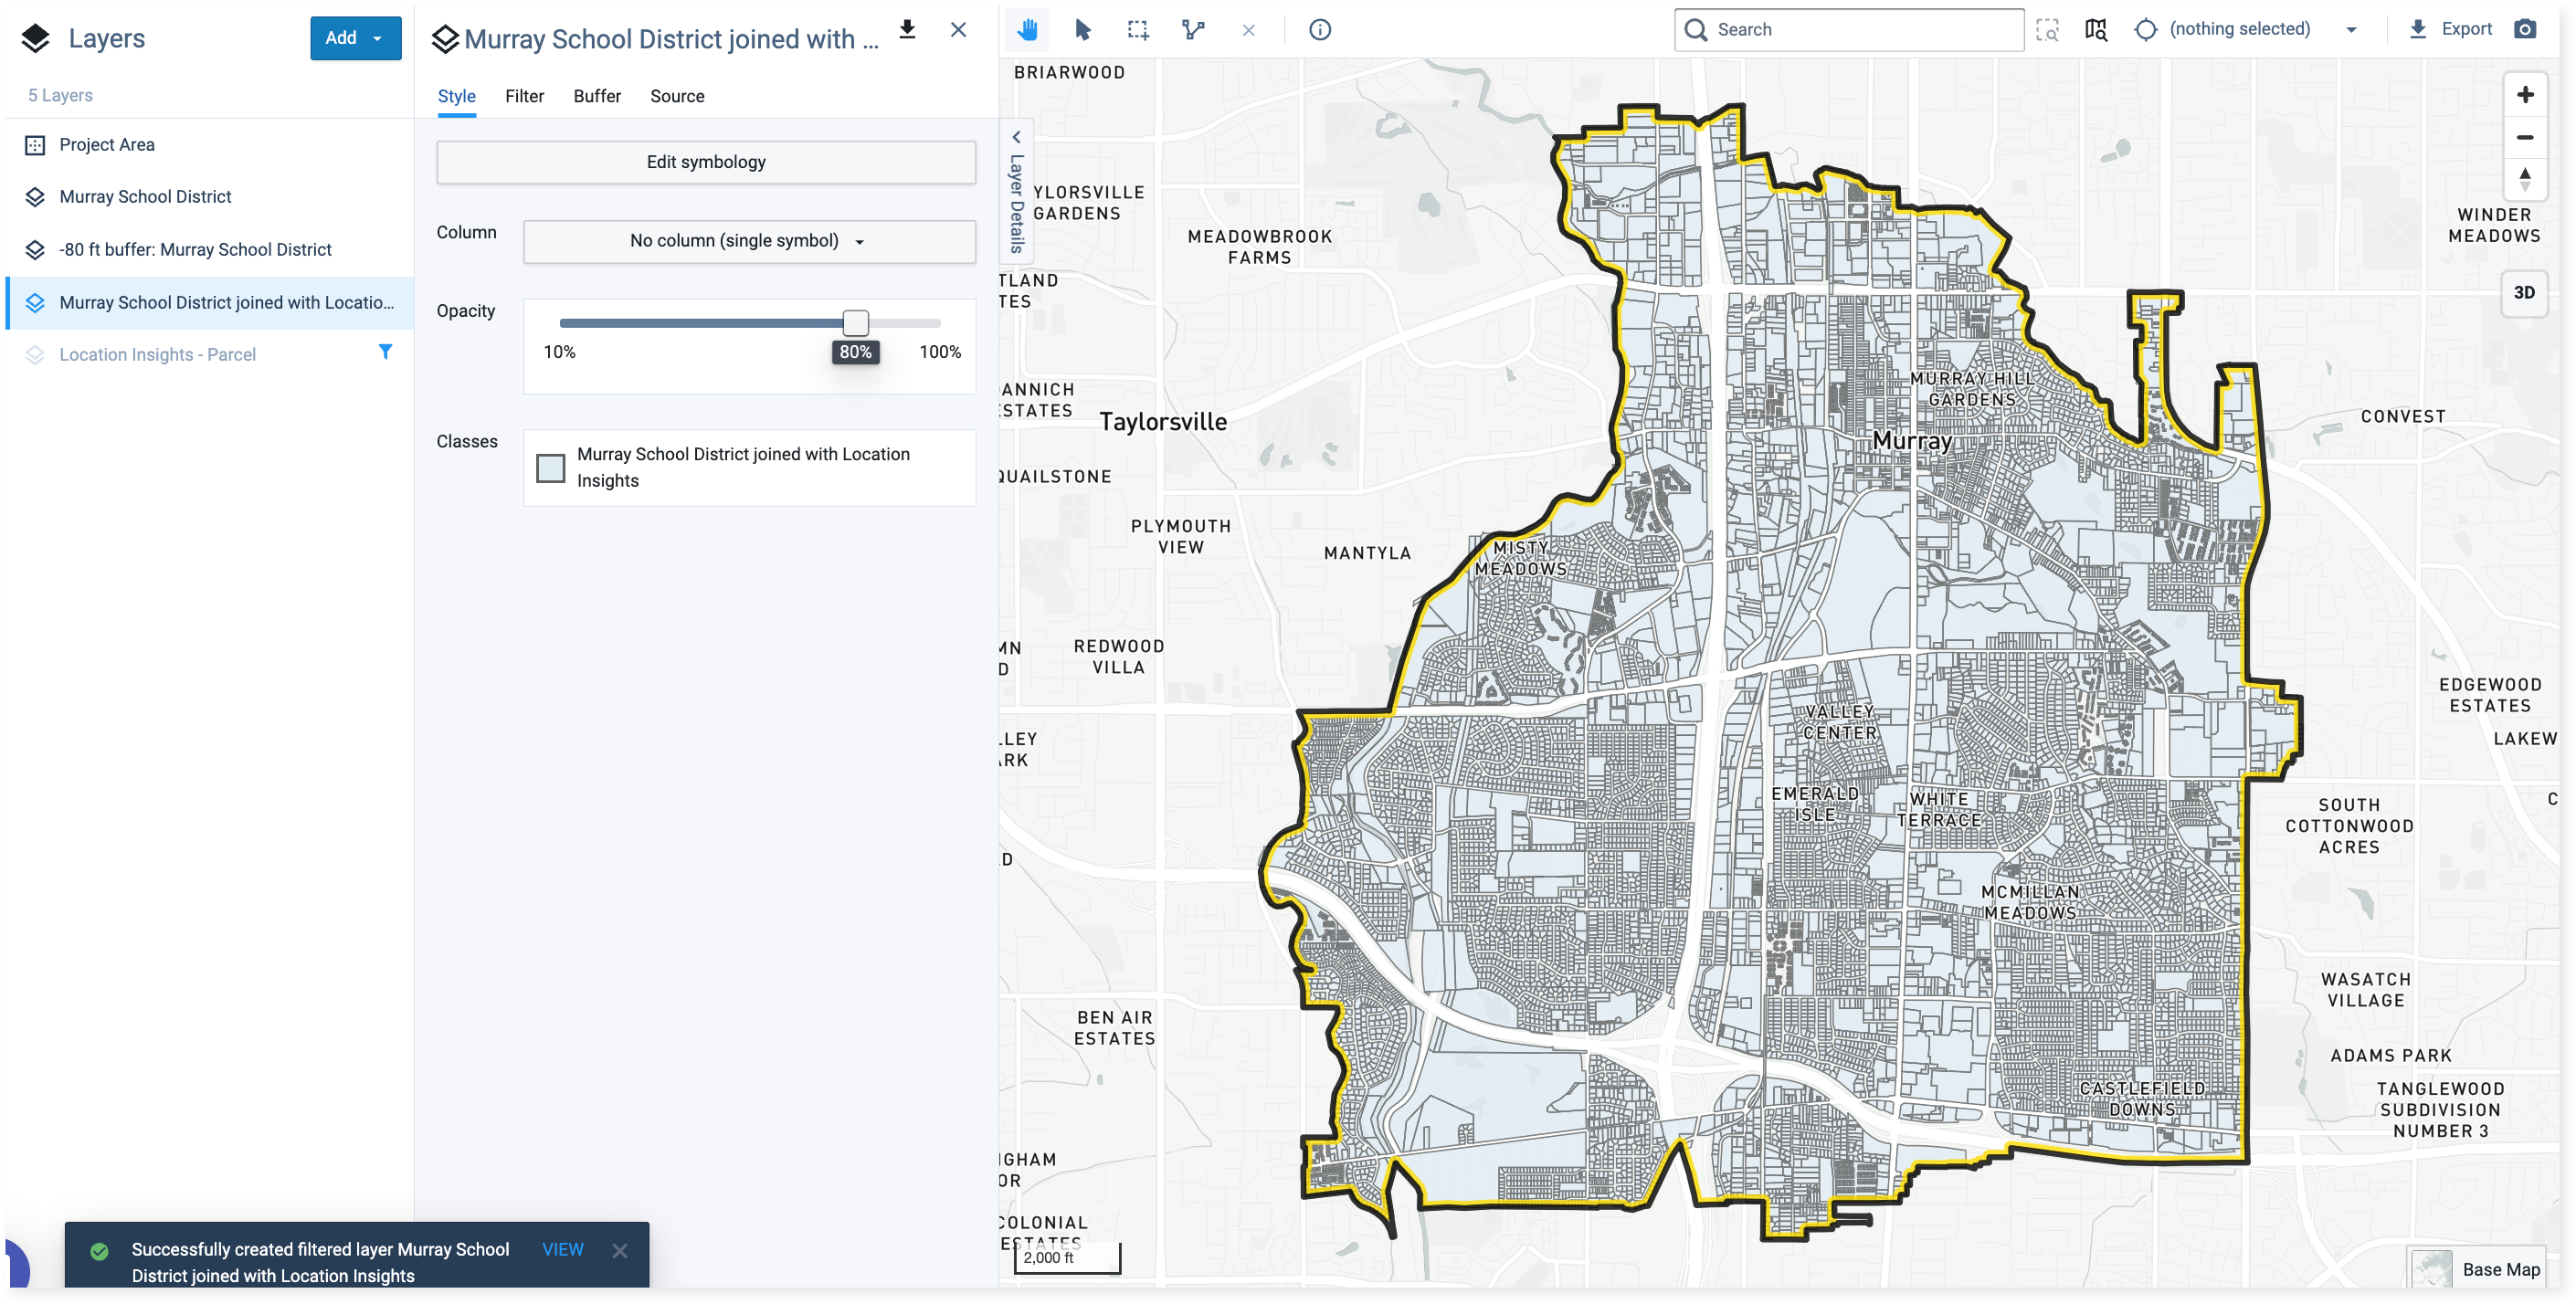Click the Layer Details collapse arrow
2576x1304 pixels.
click(1016, 135)
